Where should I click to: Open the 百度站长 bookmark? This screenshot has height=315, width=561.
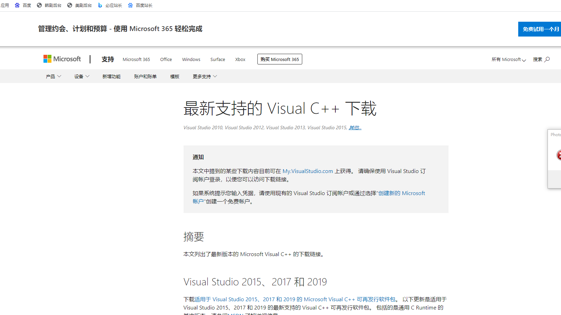coord(140,5)
